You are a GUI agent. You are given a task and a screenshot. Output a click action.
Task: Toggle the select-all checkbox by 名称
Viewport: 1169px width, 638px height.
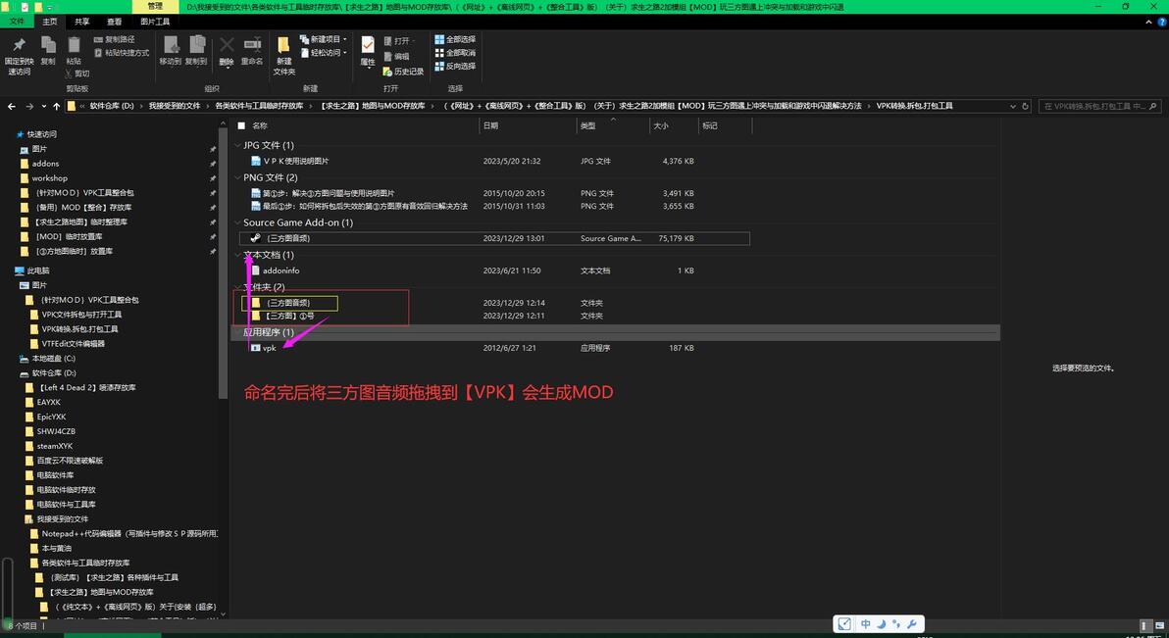point(241,126)
